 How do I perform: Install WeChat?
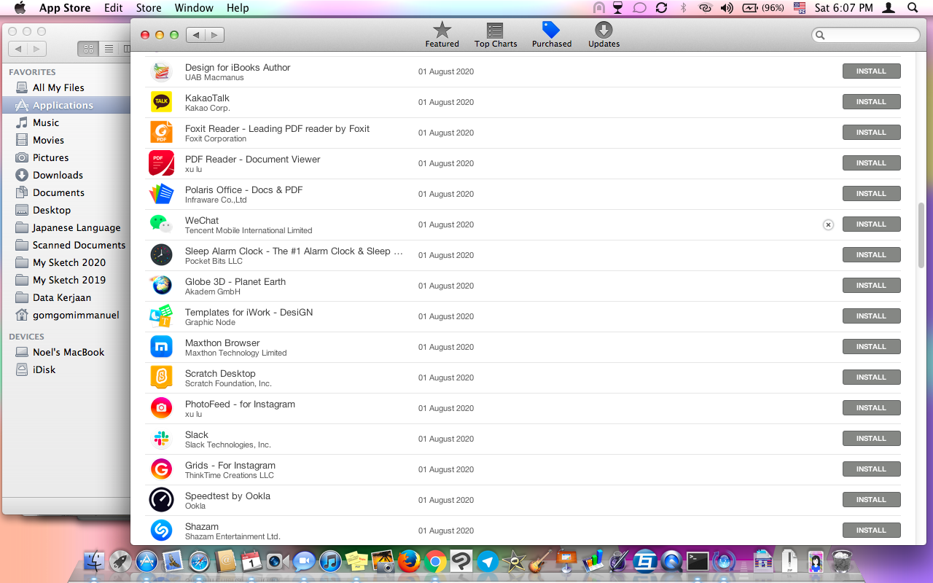[x=871, y=224]
